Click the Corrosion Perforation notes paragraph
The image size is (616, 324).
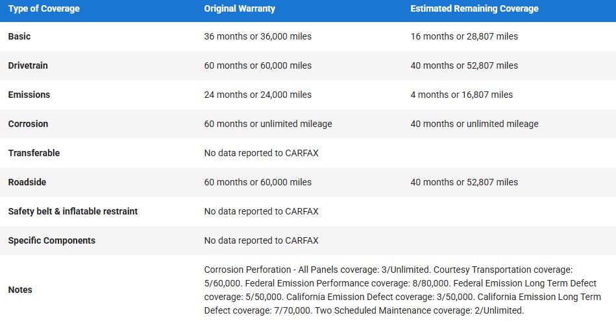[402, 290]
